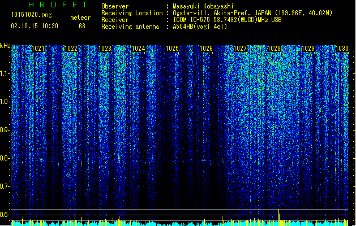Select location text Ogata-vill. Akita-Pref. JAPAN
This screenshot has width=356, height=226.
click(x=222, y=13)
